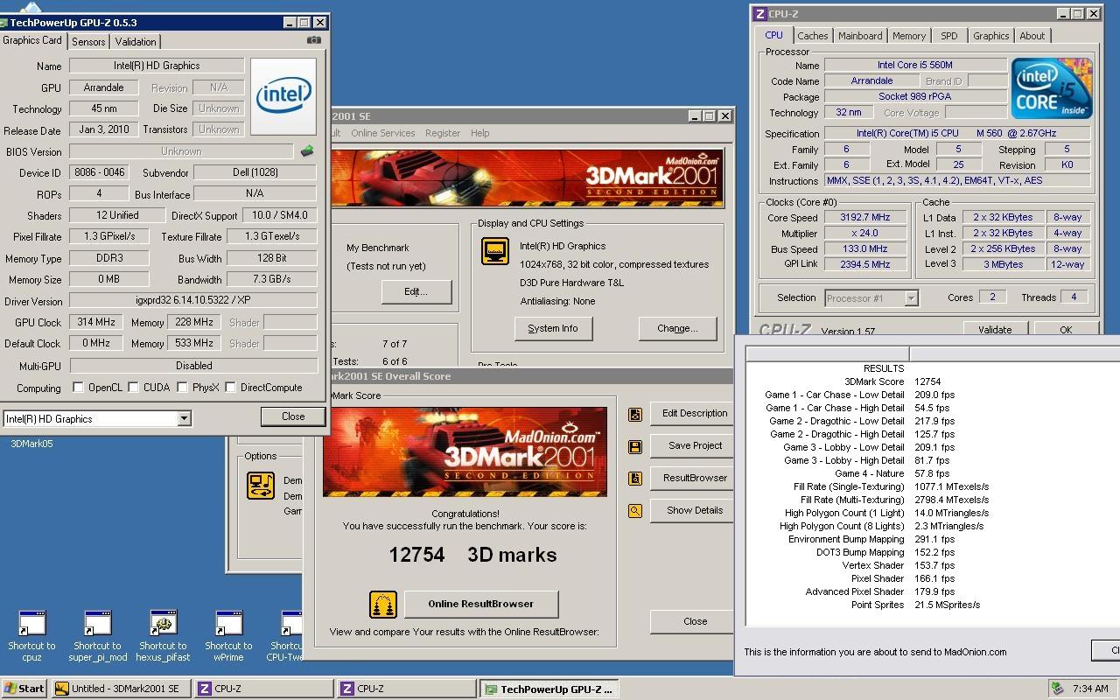Click the Options panel demo icon
The width and height of the screenshot is (1120, 700).
[261, 486]
